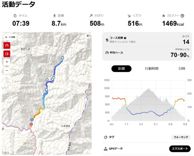Open the カロリー help question mark icon
Viewport: 194px width, 156px height.
coord(182,16)
